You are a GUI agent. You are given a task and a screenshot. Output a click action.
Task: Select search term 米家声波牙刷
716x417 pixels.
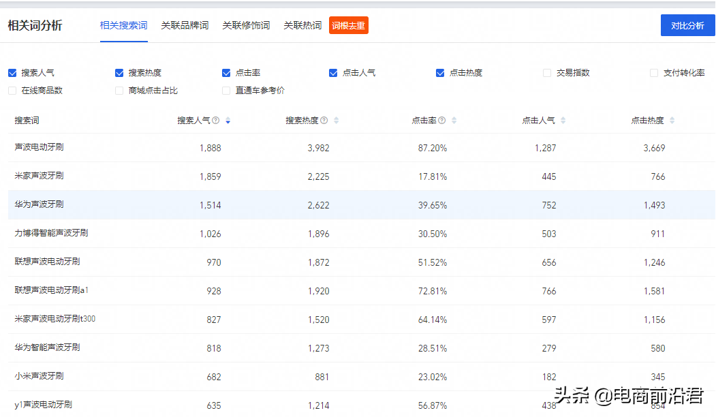tap(40, 176)
